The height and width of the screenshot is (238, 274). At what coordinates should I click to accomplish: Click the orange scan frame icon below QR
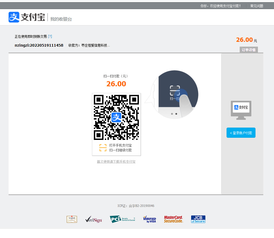pyautogui.click(x=103, y=148)
